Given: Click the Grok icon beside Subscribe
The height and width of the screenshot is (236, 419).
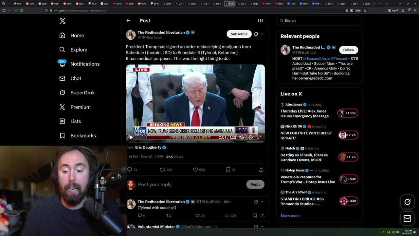Looking at the screenshot, I should coord(256,34).
